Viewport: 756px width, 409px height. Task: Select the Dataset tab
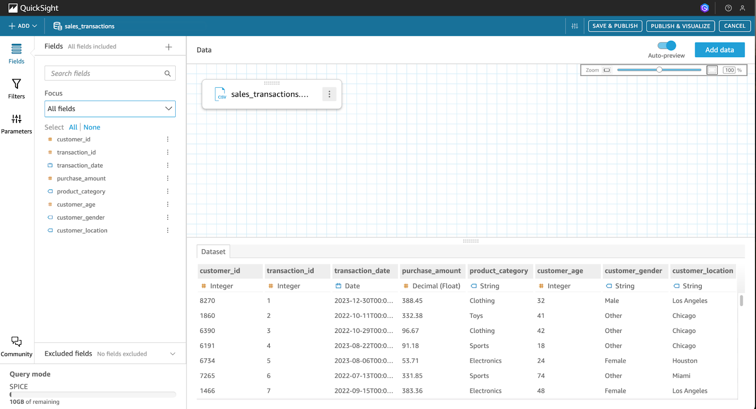click(213, 252)
